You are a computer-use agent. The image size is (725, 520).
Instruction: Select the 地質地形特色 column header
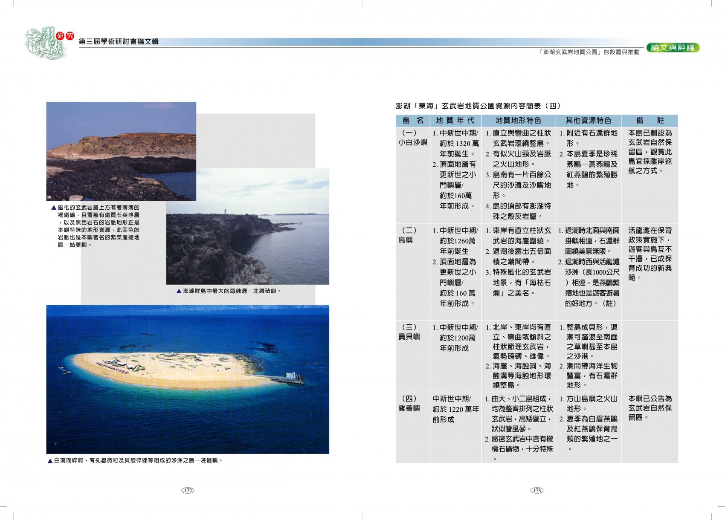point(518,121)
